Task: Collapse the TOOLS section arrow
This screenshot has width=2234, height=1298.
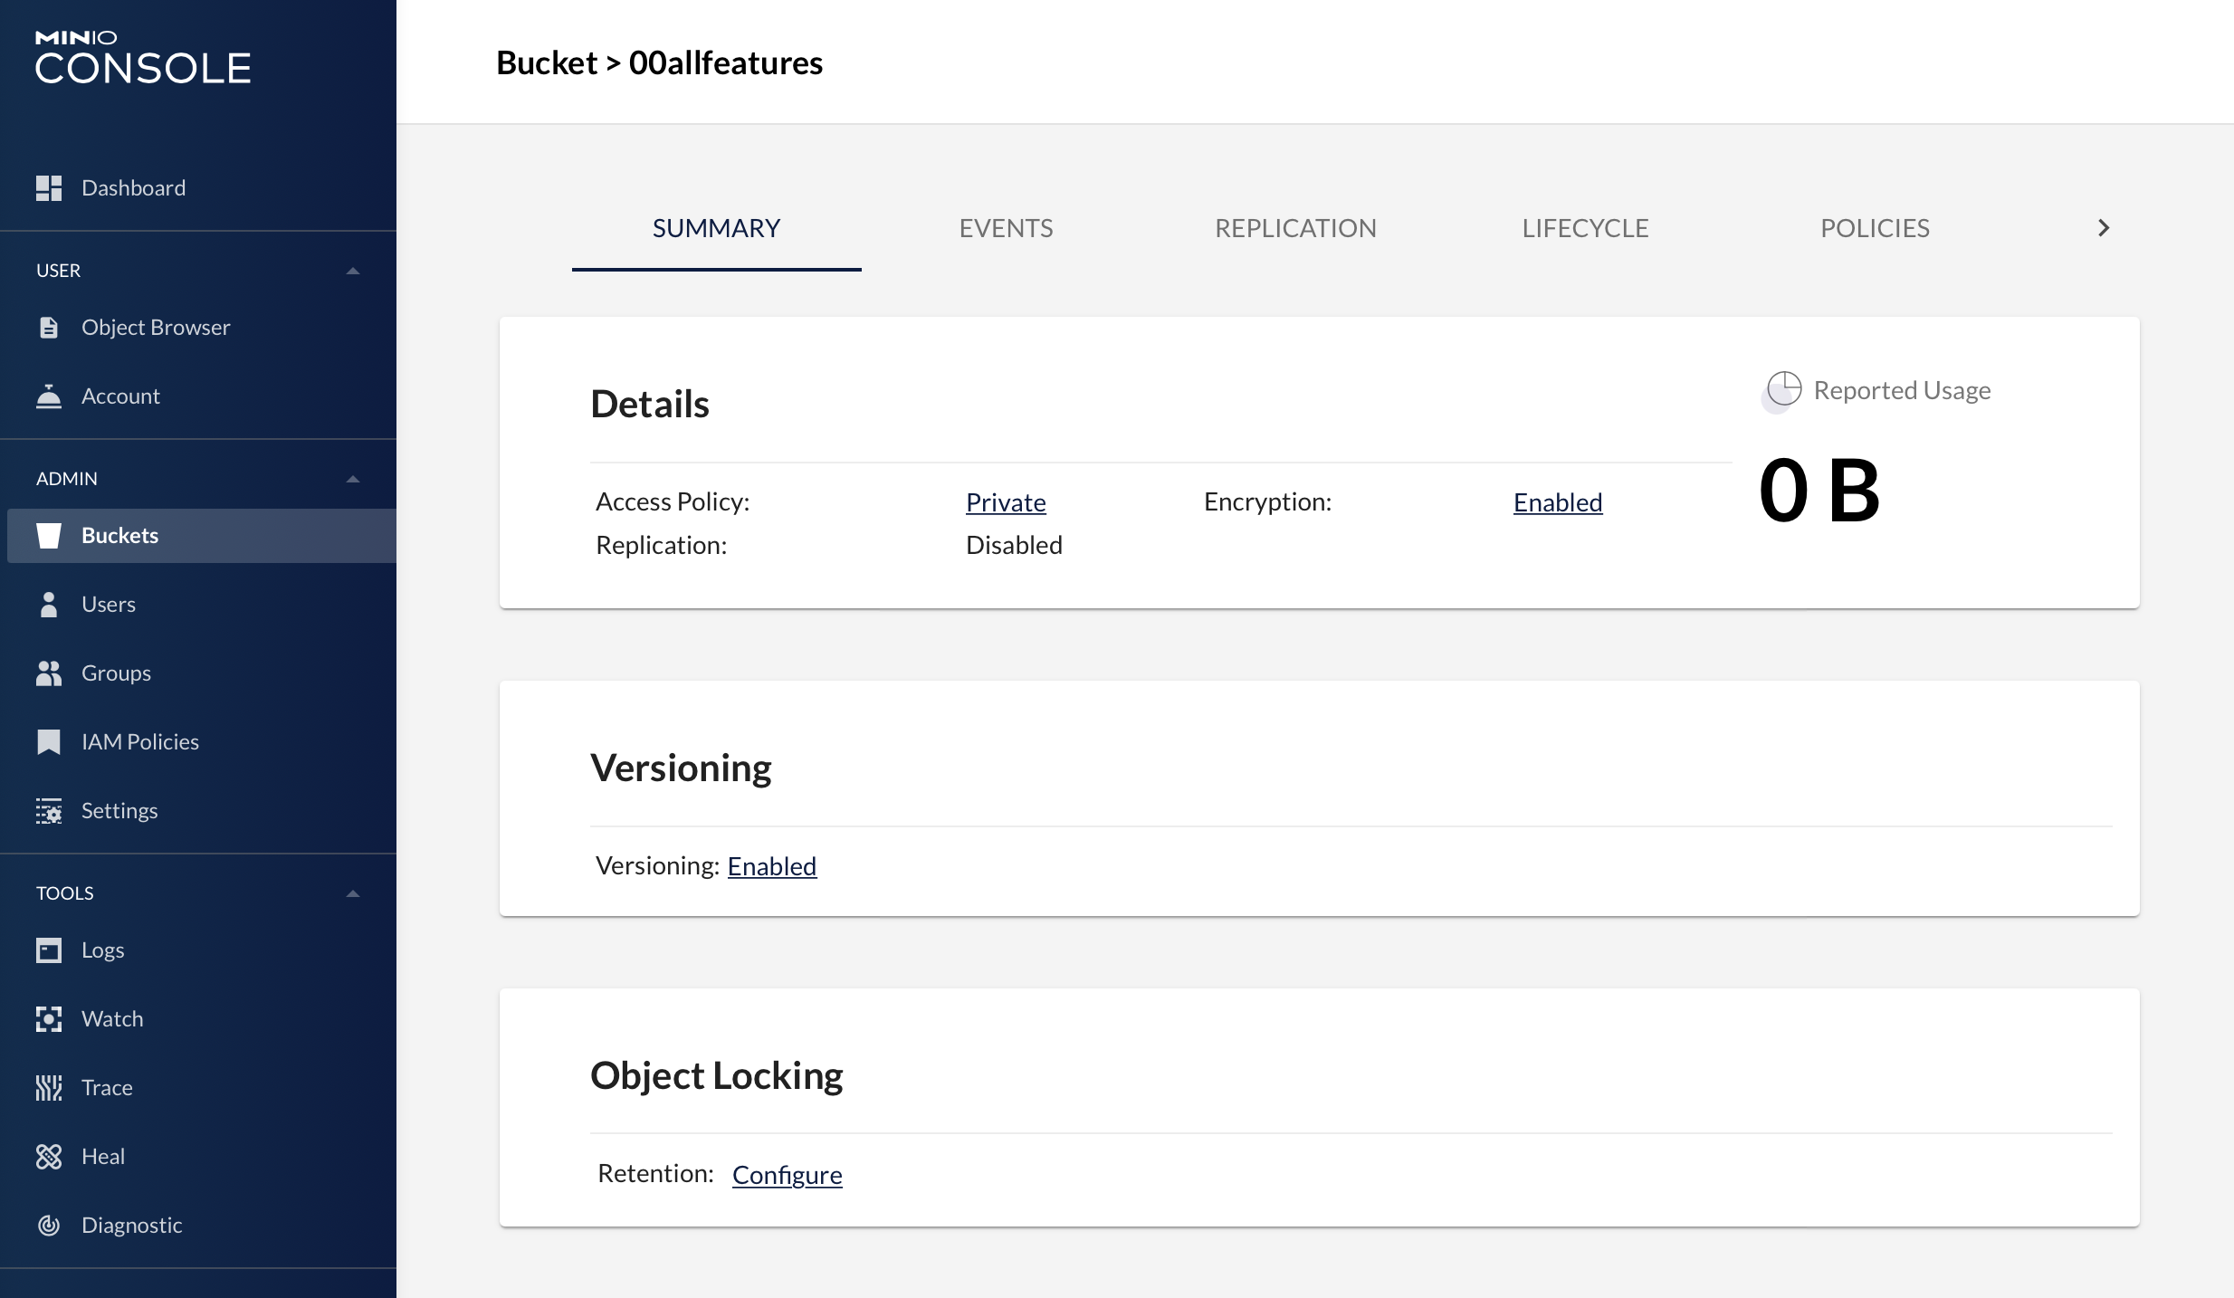Action: click(353, 893)
